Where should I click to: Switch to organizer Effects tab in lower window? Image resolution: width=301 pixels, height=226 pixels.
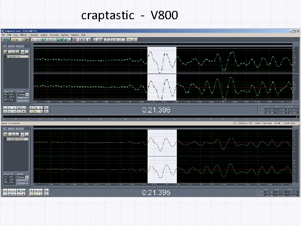pos(11,129)
